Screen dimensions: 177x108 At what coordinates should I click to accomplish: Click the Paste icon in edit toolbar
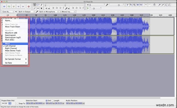click(134, 5)
